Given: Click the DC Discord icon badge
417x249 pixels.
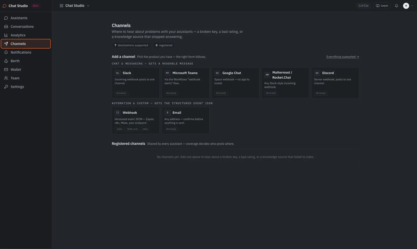Looking at the screenshot, I should (317, 73).
